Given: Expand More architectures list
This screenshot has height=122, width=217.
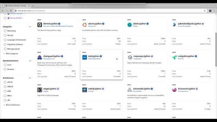Looking at the screenshot, I should tap(12, 105).
